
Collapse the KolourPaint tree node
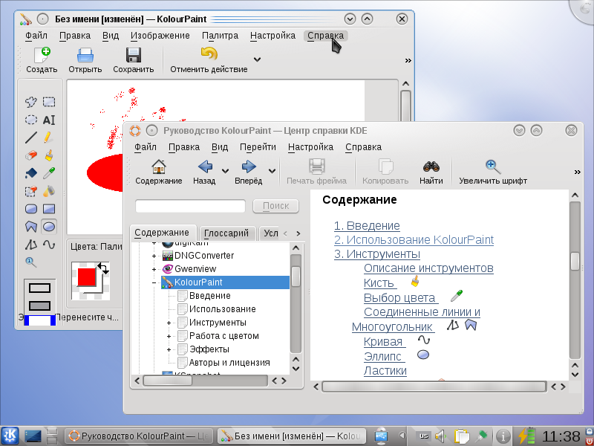pos(154,282)
